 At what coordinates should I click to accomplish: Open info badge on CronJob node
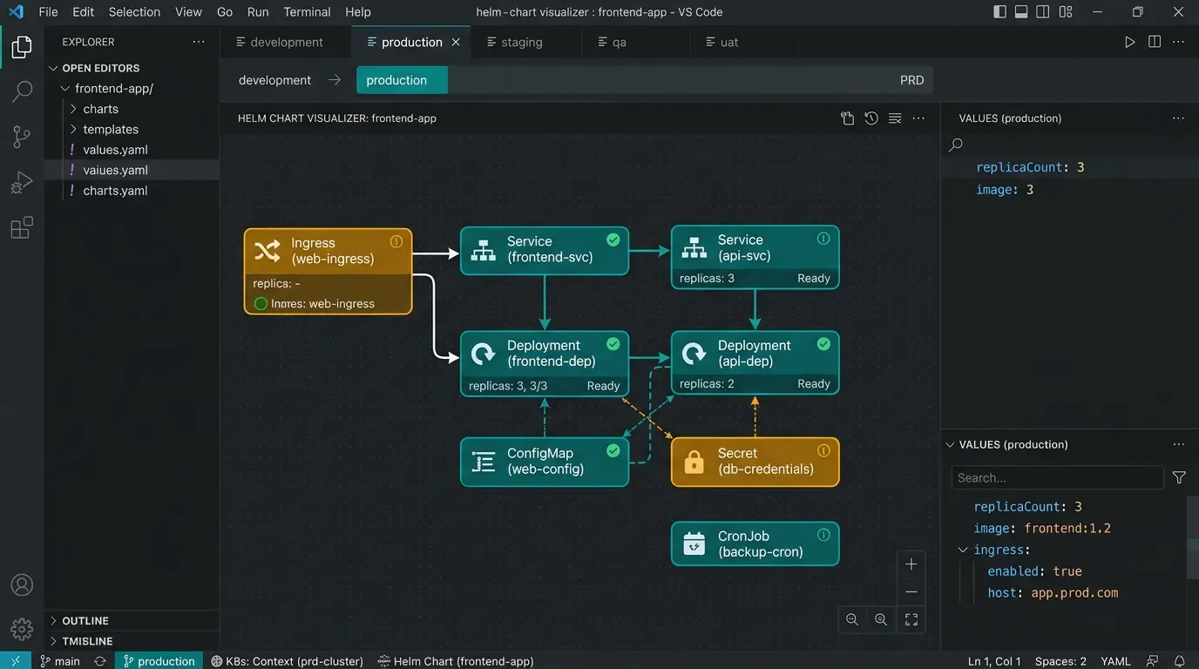coord(823,535)
